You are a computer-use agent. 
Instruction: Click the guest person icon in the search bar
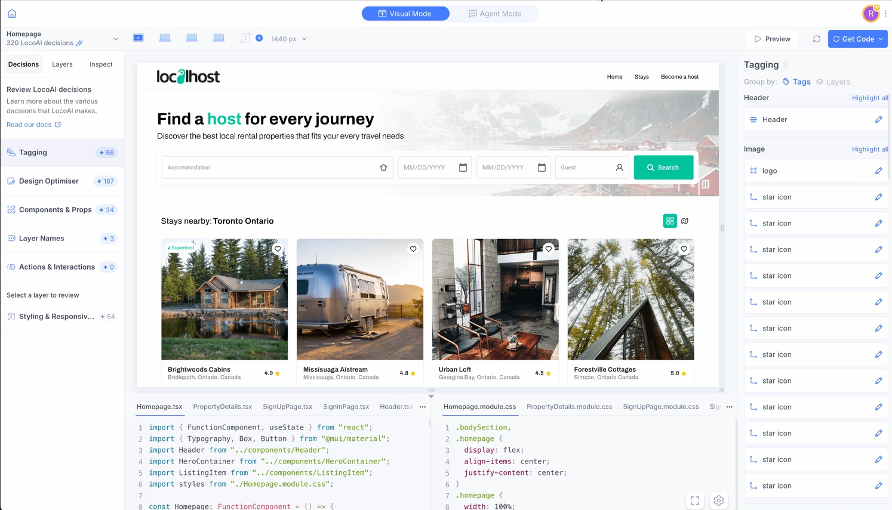620,168
